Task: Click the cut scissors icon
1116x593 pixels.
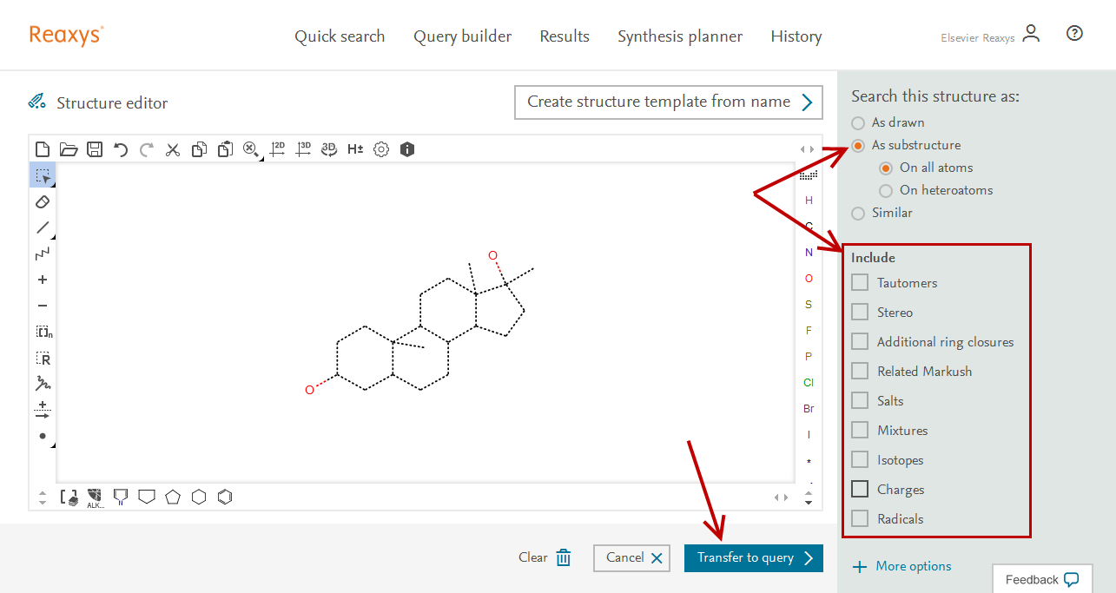Action: 173,149
